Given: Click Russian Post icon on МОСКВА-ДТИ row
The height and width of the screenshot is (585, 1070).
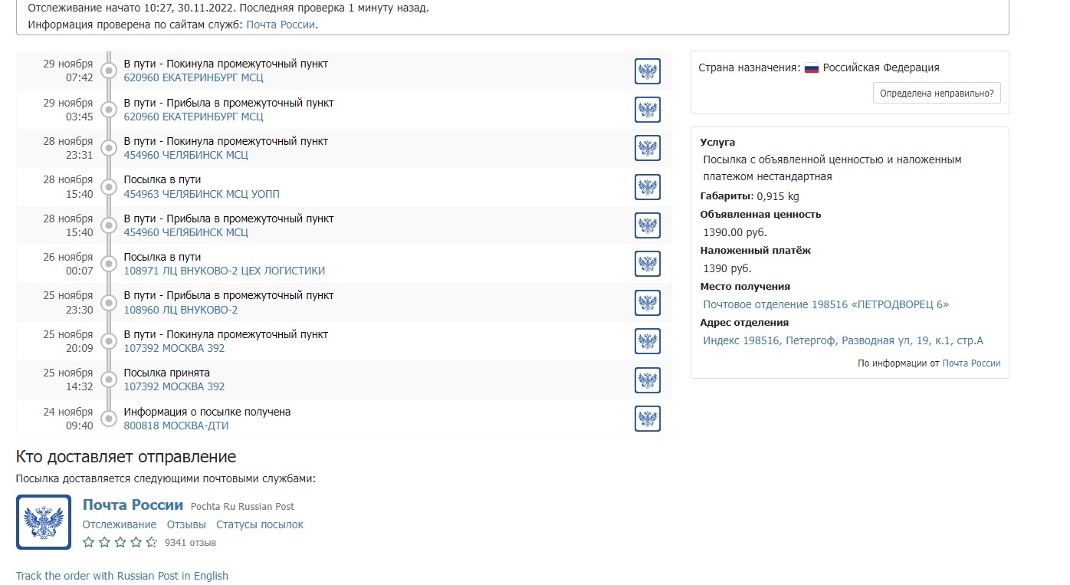Looking at the screenshot, I should tap(648, 419).
